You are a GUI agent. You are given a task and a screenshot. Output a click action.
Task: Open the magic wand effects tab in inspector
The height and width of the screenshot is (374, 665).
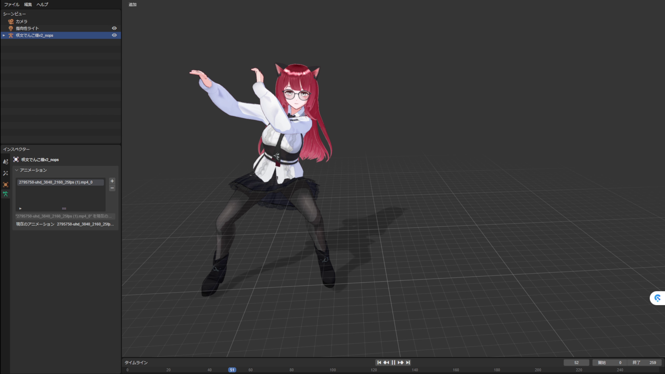[5, 173]
